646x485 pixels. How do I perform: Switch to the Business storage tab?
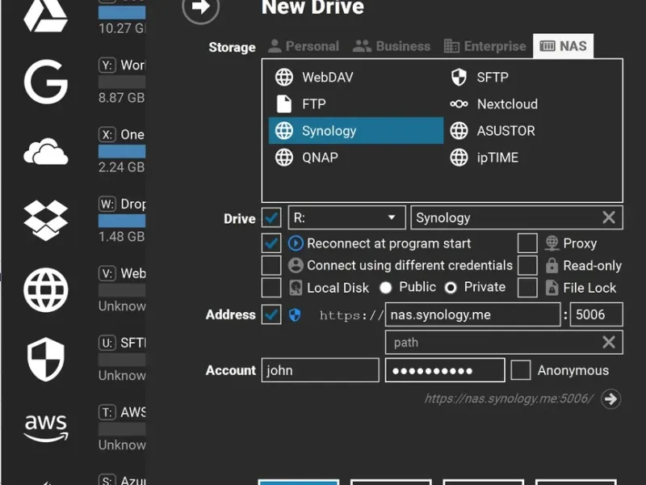(x=392, y=46)
